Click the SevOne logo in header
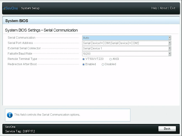This screenshot has width=182, height=136. pyautogui.click(x=11, y=8)
